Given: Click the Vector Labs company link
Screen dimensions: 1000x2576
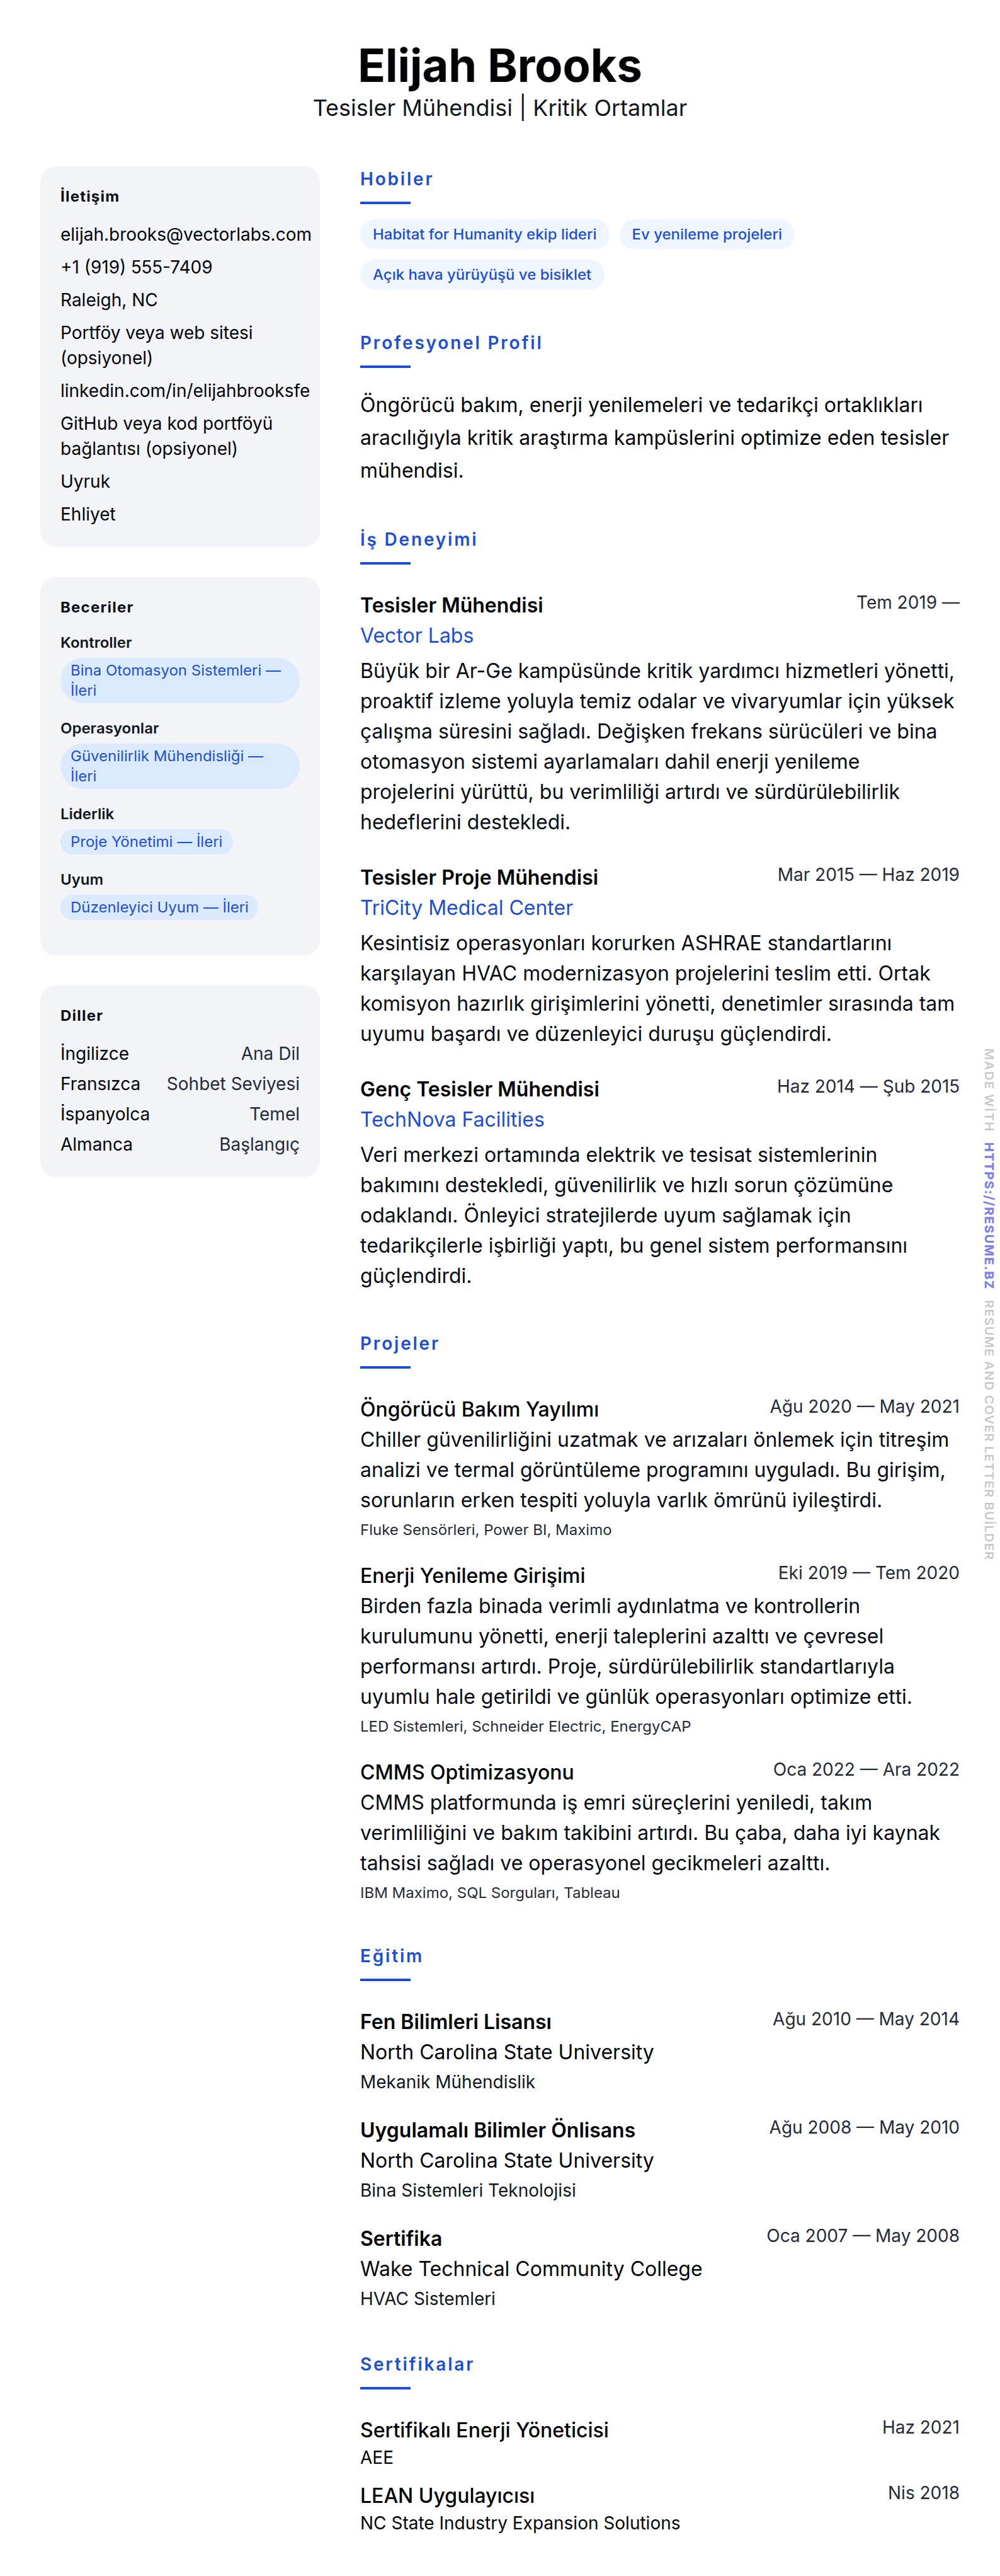Looking at the screenshot, I should point(417,635).
